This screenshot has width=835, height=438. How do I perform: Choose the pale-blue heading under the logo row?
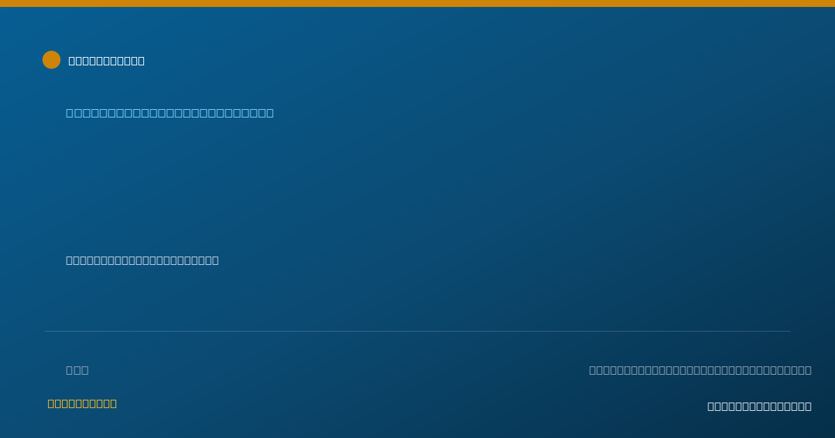click(170, 113)
